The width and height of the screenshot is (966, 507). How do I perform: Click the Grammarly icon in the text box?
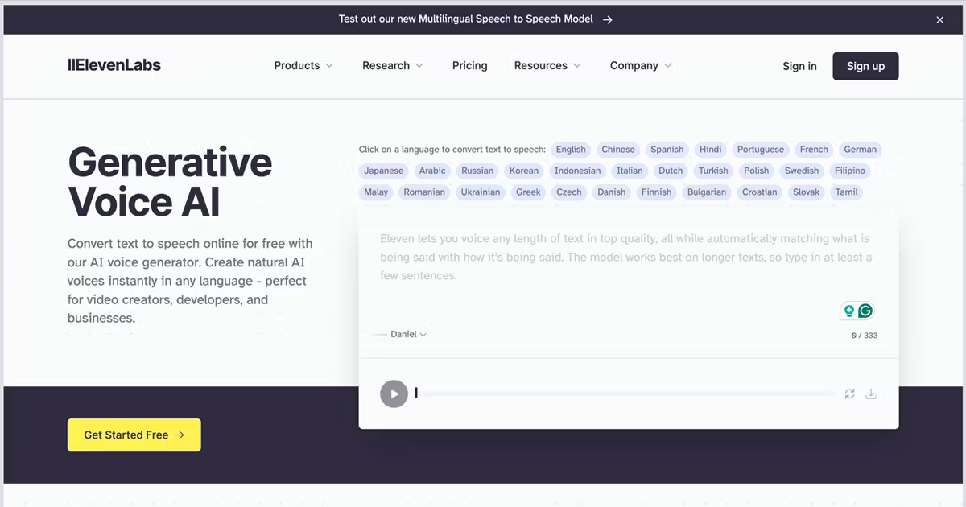865,310
